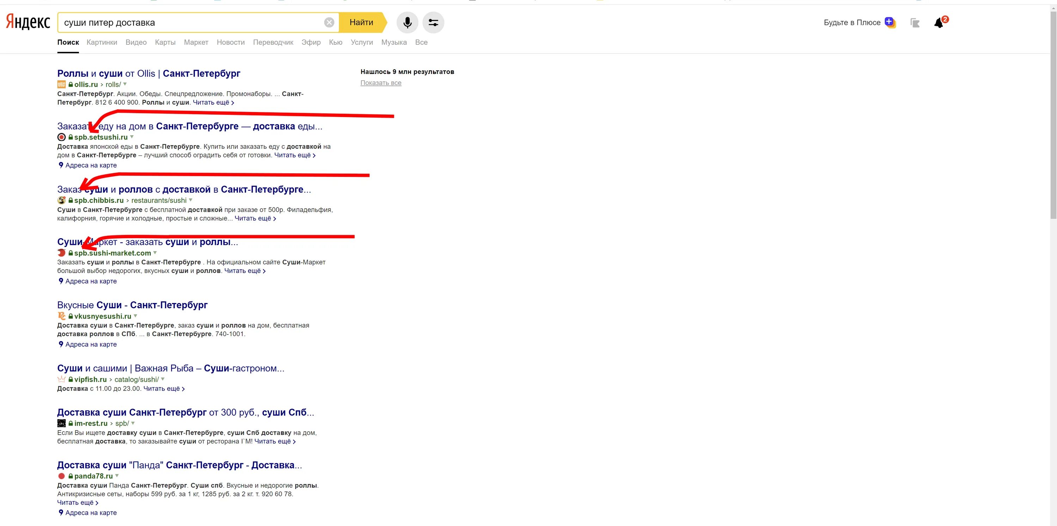The image size is (1057, 526).
Task: Open the Музыка tab
Action: coord(394,42)
